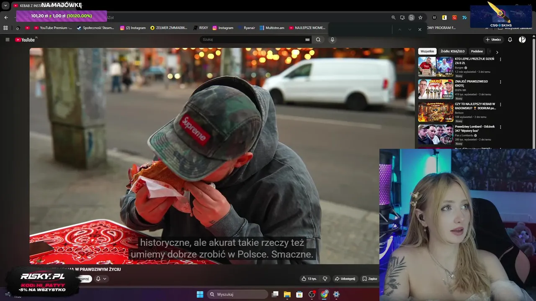Dislike the video with thumbs down

(x=325, y=279)
